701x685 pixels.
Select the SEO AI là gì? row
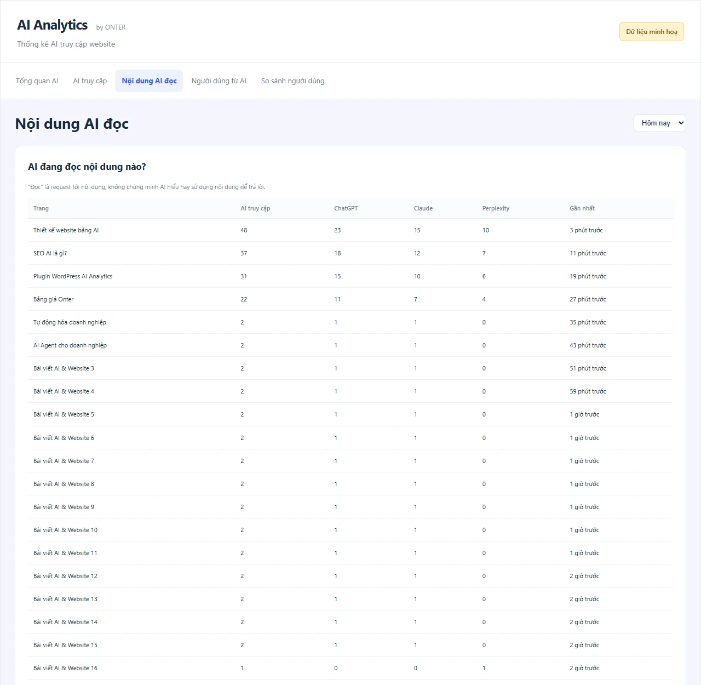pyautogui.click(x=350, y=253)
